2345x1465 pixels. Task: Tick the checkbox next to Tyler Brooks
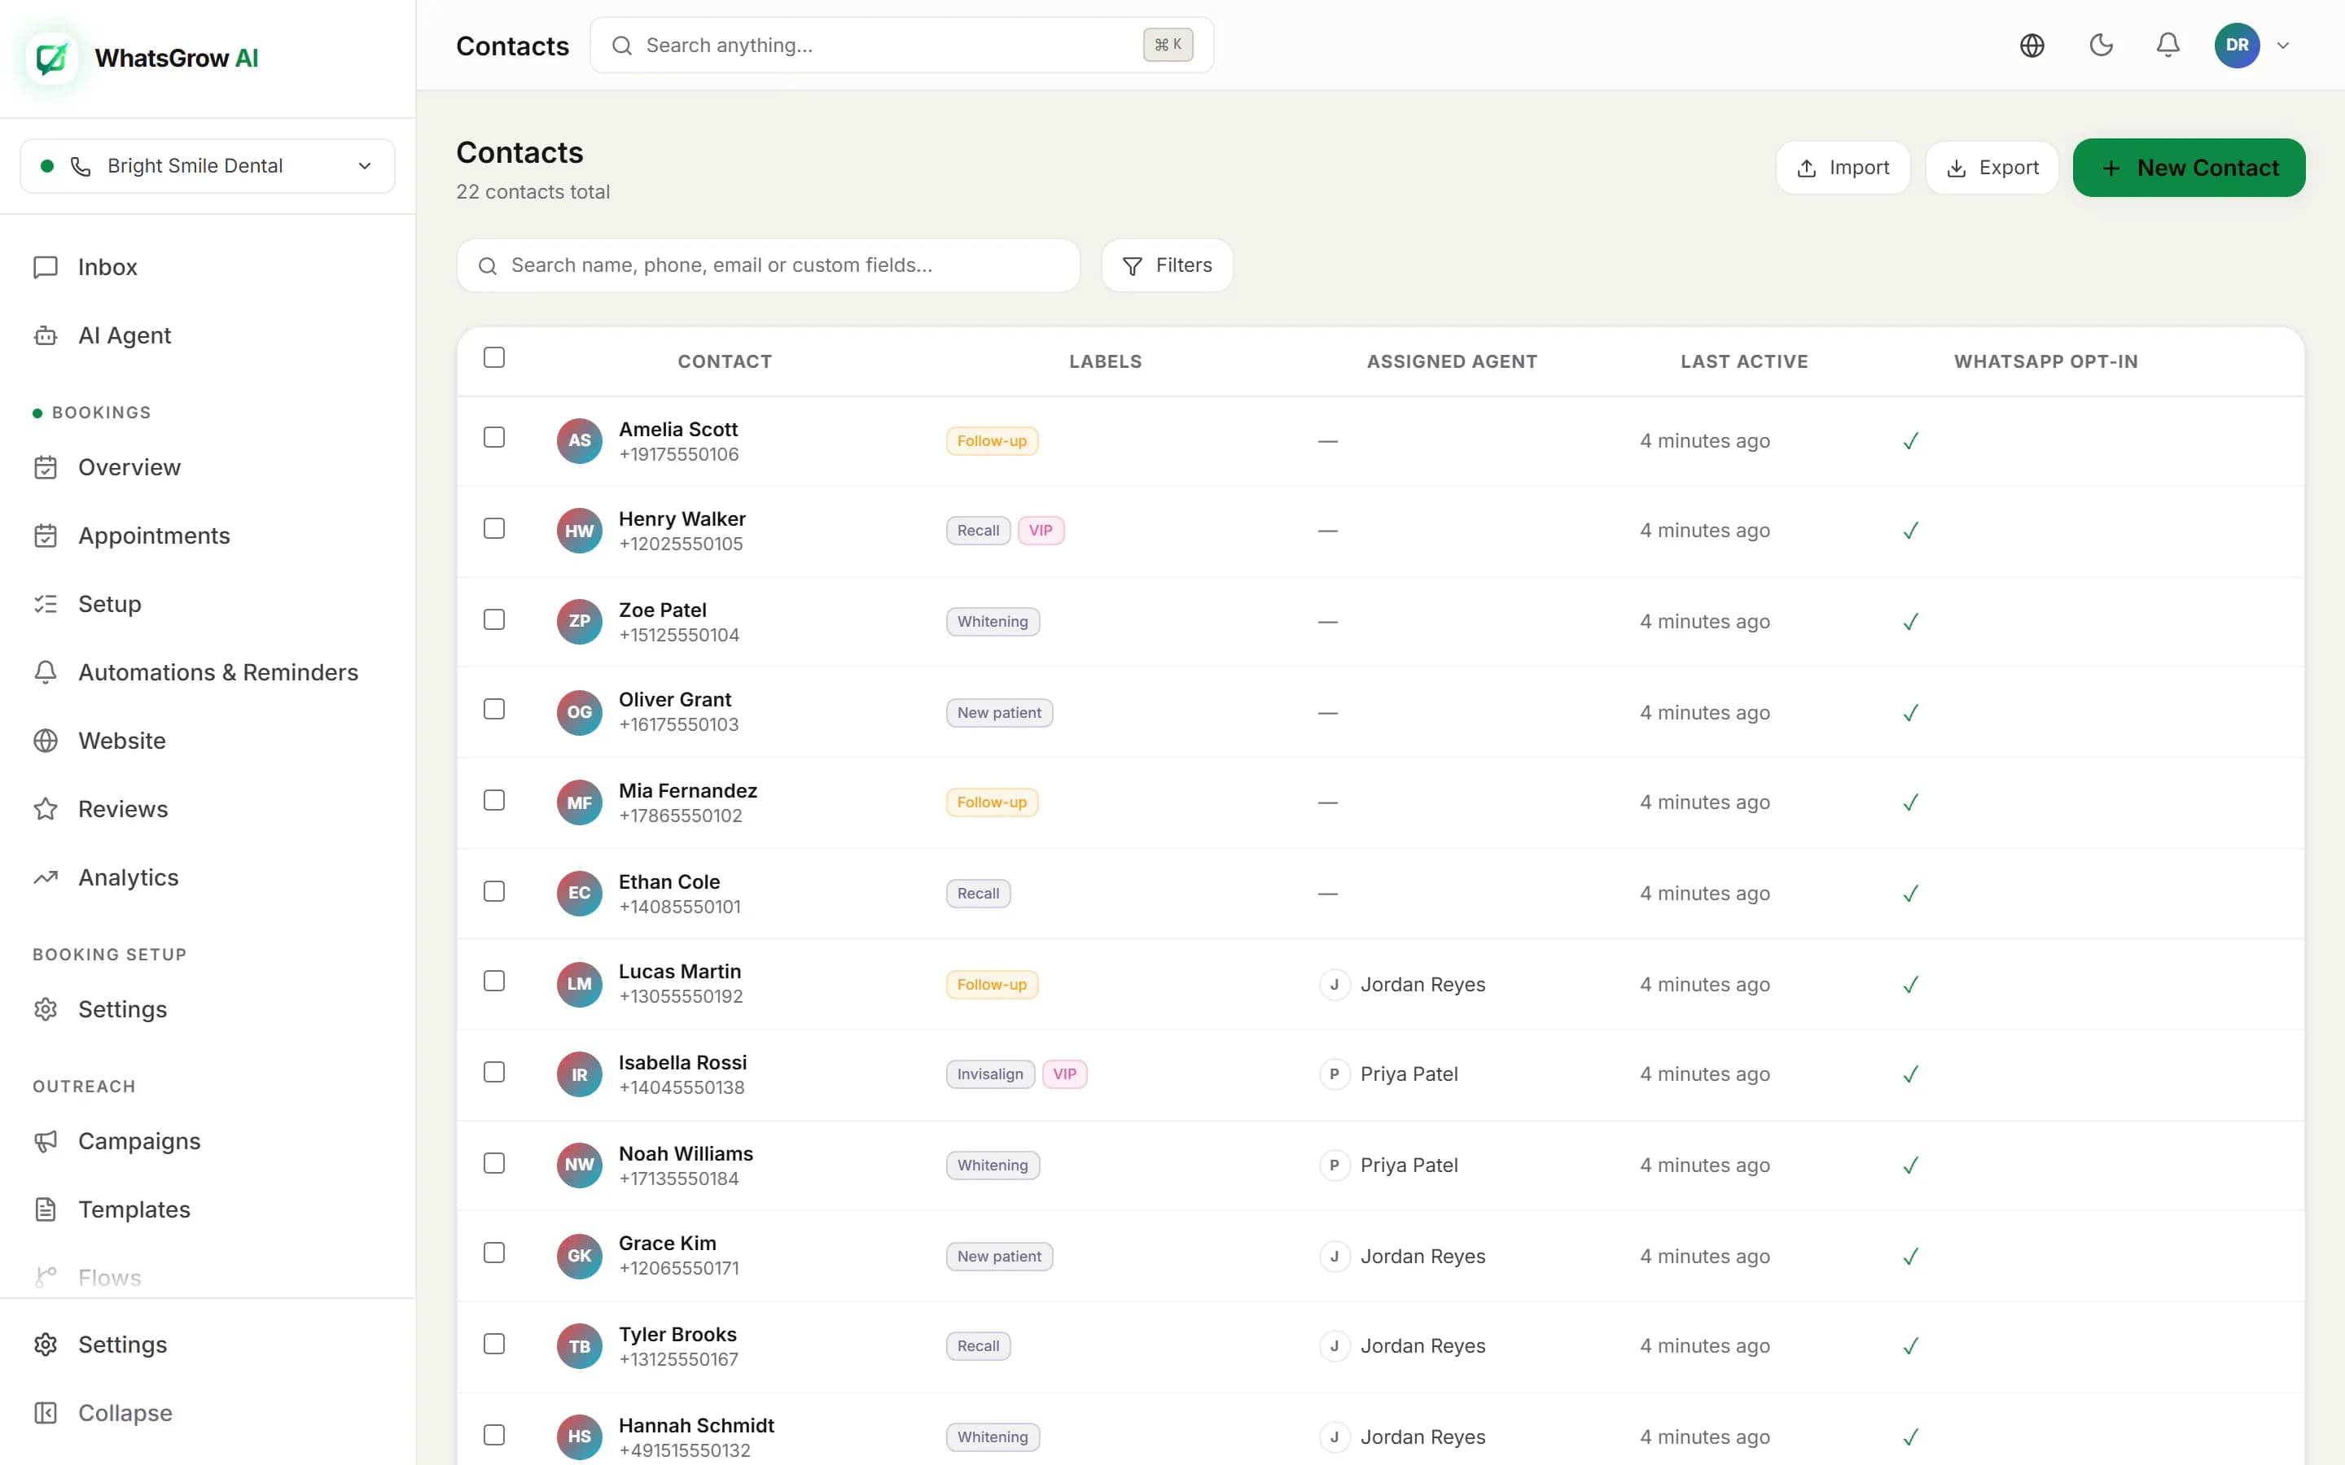[x=494, y=1344]
